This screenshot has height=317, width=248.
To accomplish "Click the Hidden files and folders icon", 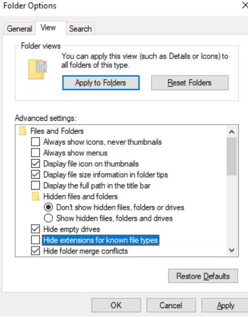I will 35,197.
